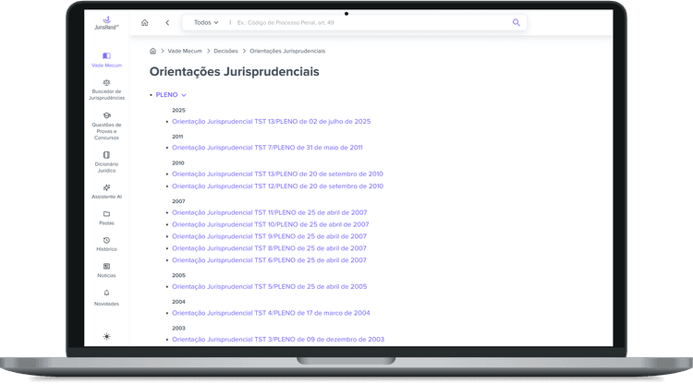Viewport: 693px width, 384px height.
Task: Open OJ TST 5/PLENO de 25 de abril de 2005
Action: point(270,286)
